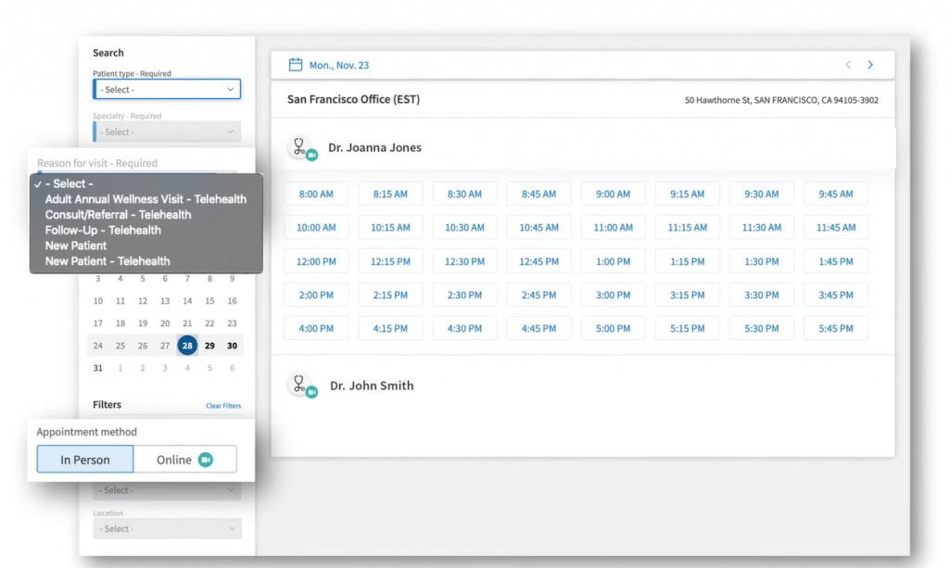Book the 8:00 AM time slot
Viewport: 949px width, 568px height.
(x=316, y=194)
